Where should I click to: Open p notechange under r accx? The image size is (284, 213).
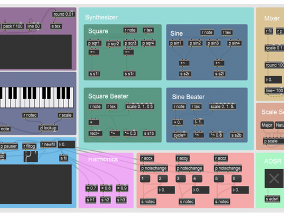[x=154, y=168]
